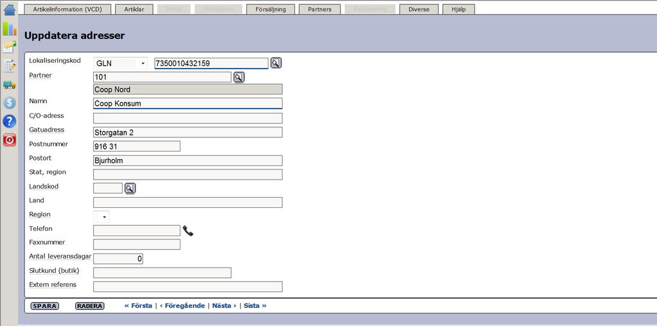Click the Uppdatera adresser heading
Image resolution: width=657 pixels, height=326 pixels.
pos(74,36)
